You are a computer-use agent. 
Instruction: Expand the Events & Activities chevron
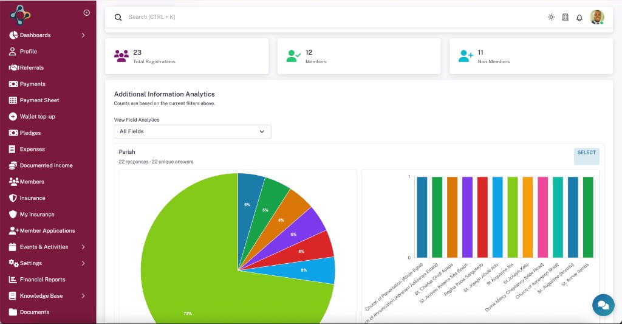[83, 247]
